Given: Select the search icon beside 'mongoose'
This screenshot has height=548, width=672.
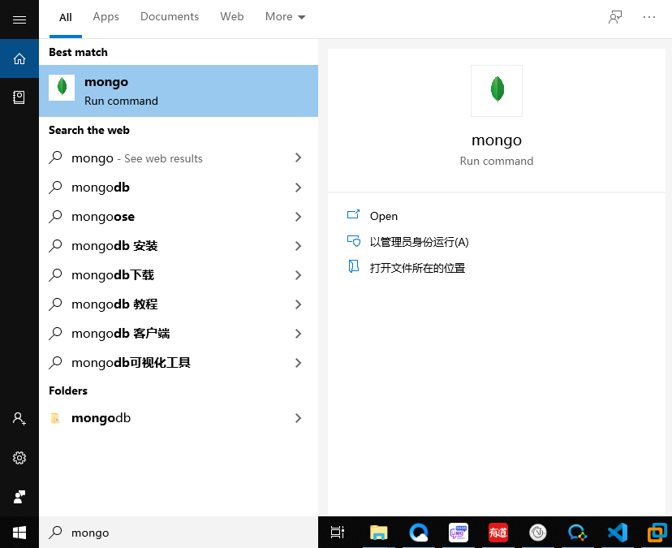Looking at the screenshot, I should 56,217.
